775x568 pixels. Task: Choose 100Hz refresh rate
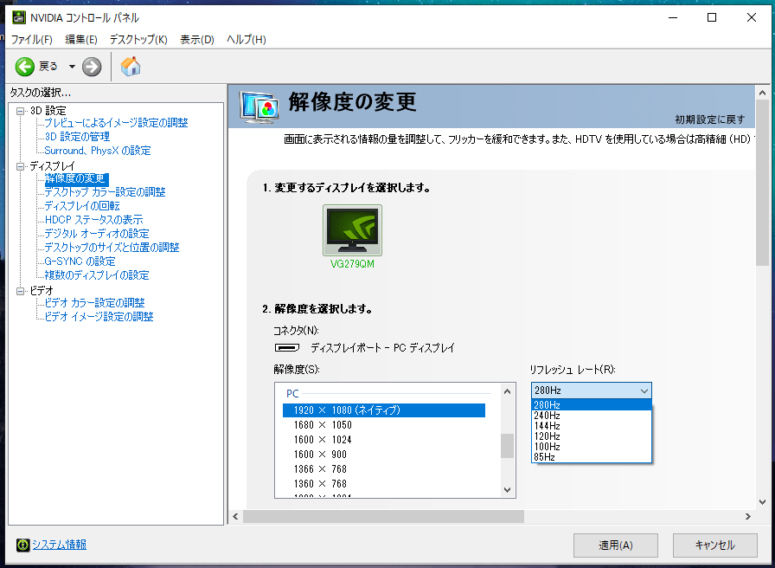tap(592, 447)
